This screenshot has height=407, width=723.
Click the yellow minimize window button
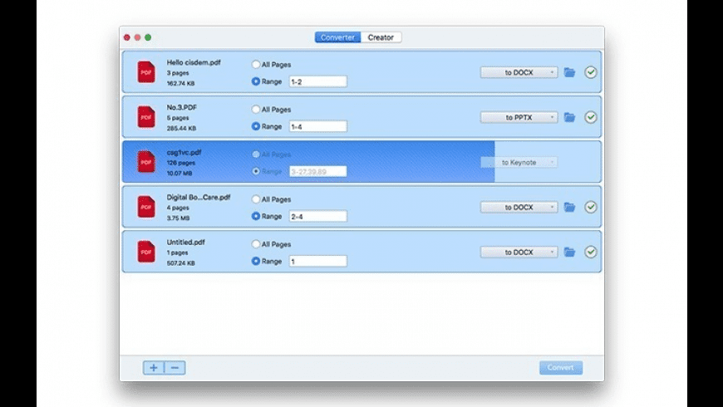click(x=137, y=37)
